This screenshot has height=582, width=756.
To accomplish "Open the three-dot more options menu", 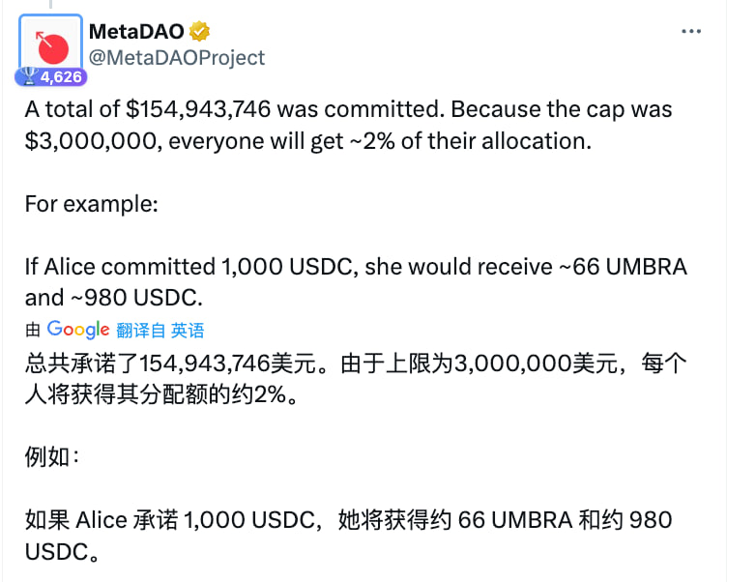I will [x=691, y=31].
